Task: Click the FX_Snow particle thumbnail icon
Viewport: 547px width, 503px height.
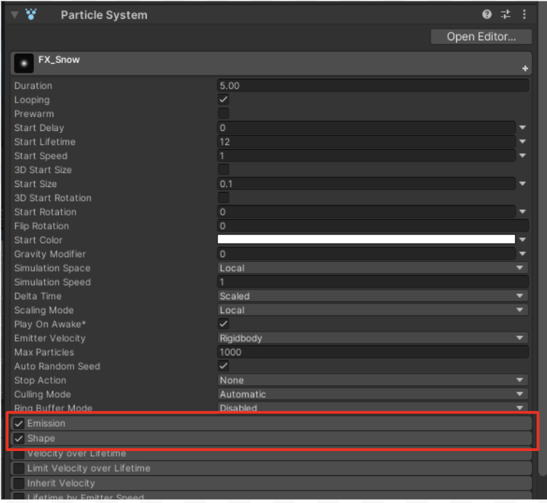Action: pos(24,64)
